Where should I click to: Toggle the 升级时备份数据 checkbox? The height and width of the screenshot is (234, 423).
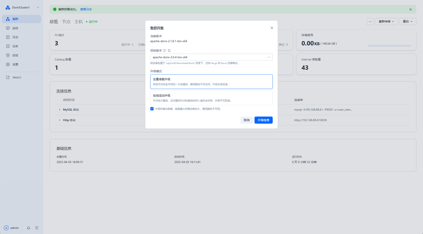(x=152, y=109)
